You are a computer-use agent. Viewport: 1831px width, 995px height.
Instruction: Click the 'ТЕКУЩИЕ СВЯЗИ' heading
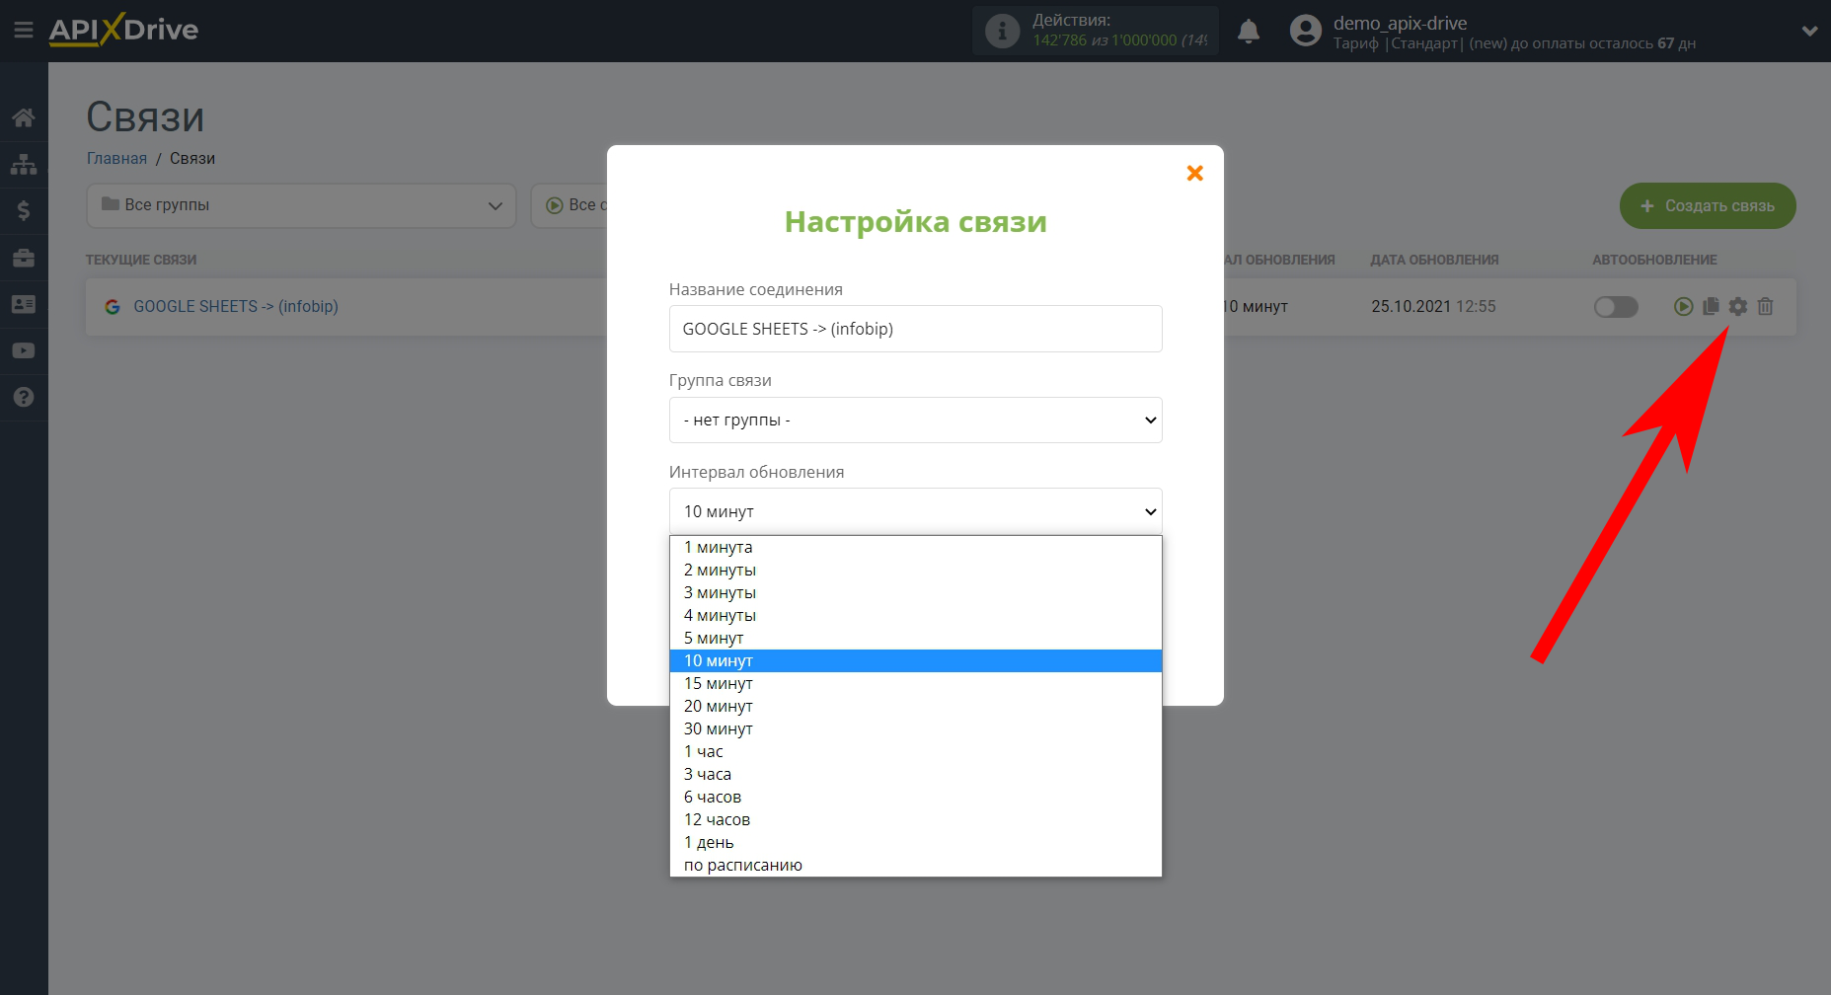pyautogui.click(x=141, y=260)
